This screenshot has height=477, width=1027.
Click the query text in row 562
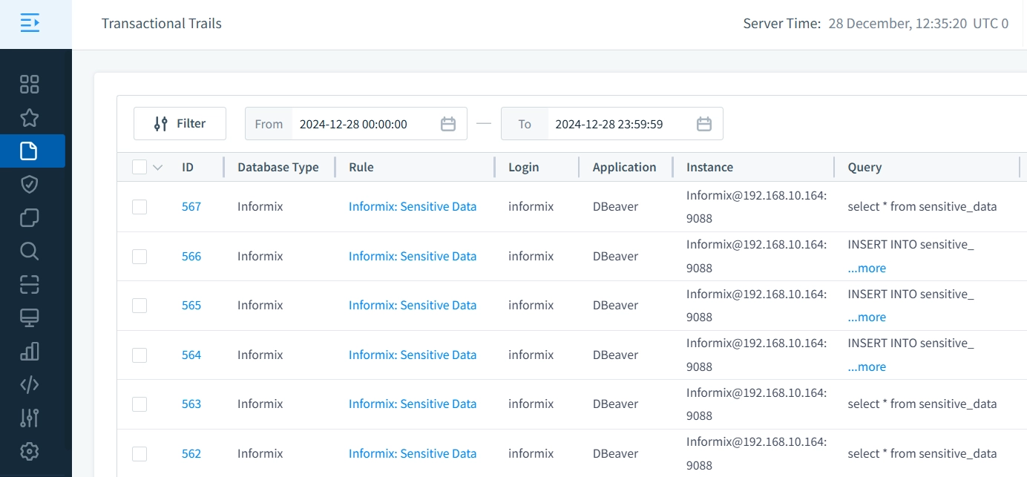click(x=922, y=454)
